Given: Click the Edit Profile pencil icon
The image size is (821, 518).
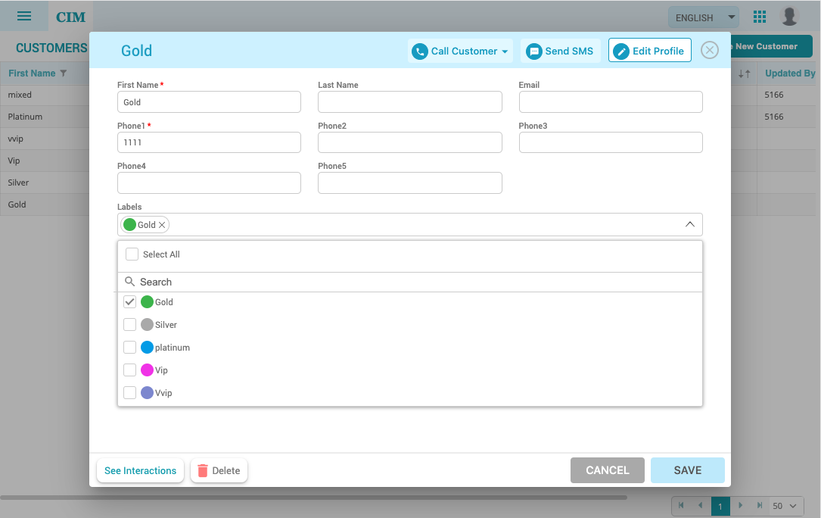Looking at the screenshot, I should click(x=622, y=50).
